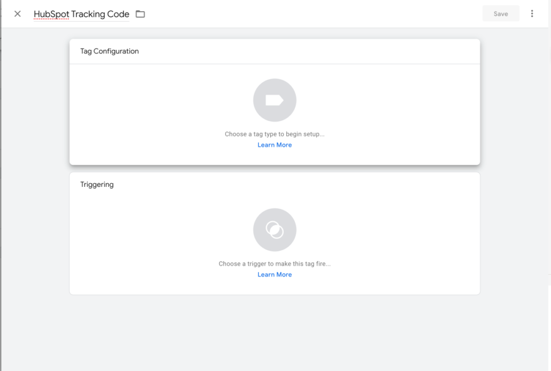Open Learn More under Triggering
This screenshot has width=551, height=371.
point(274,274)
